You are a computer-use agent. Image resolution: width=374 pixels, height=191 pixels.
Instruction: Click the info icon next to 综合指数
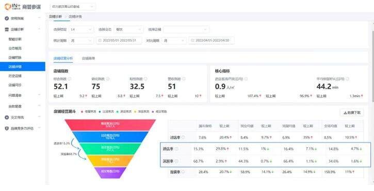click(70, 79)
